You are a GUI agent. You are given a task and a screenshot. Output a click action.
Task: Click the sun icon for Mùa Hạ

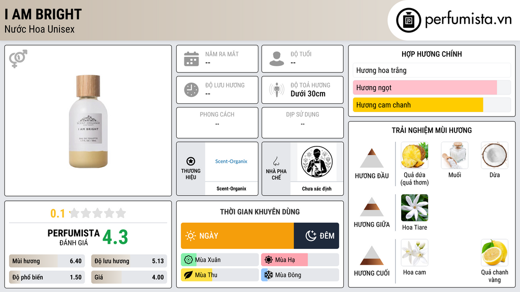(x=269, y=260)
